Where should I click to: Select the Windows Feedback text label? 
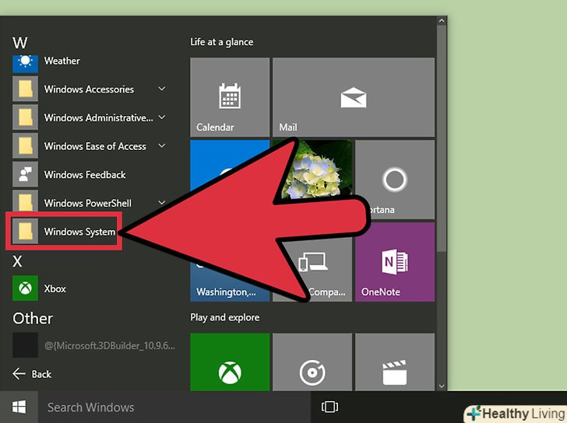click(x=85, y=175)
